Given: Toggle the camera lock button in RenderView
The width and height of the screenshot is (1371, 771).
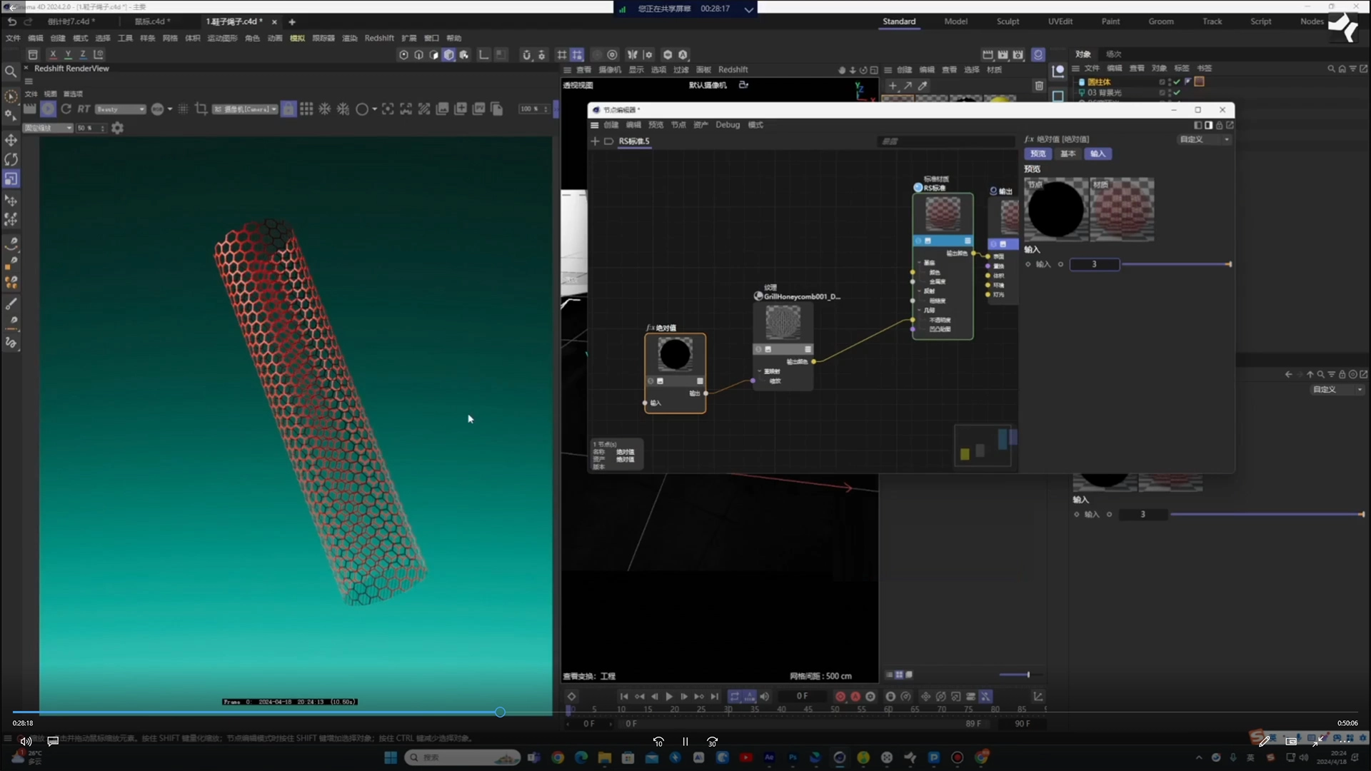Looking at the screenshot, I should coord(288,109).
